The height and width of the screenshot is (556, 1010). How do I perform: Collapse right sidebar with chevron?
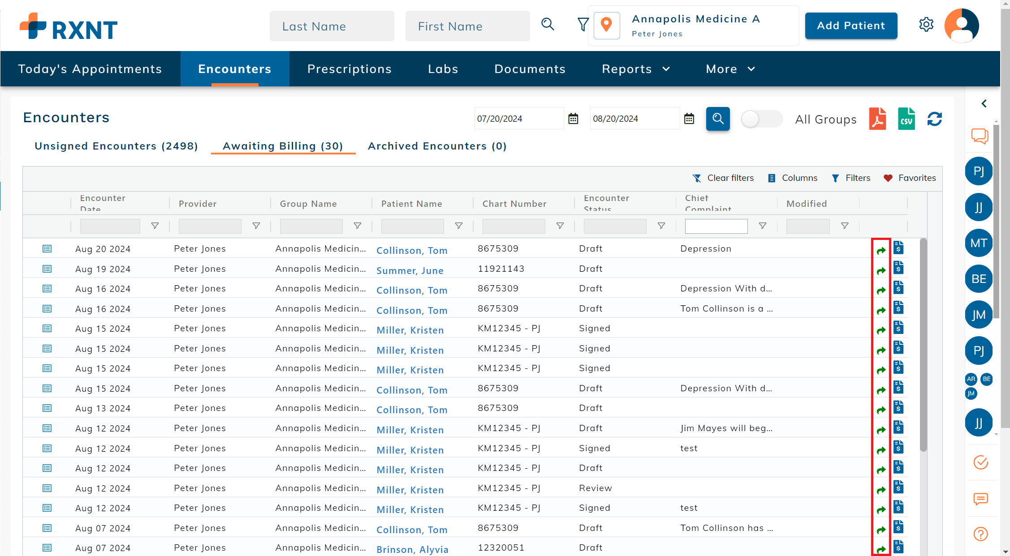984,103
